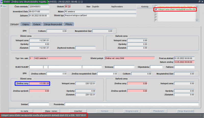
Task: Open the Odpisy tab
Action: click(x=26, y=24)
